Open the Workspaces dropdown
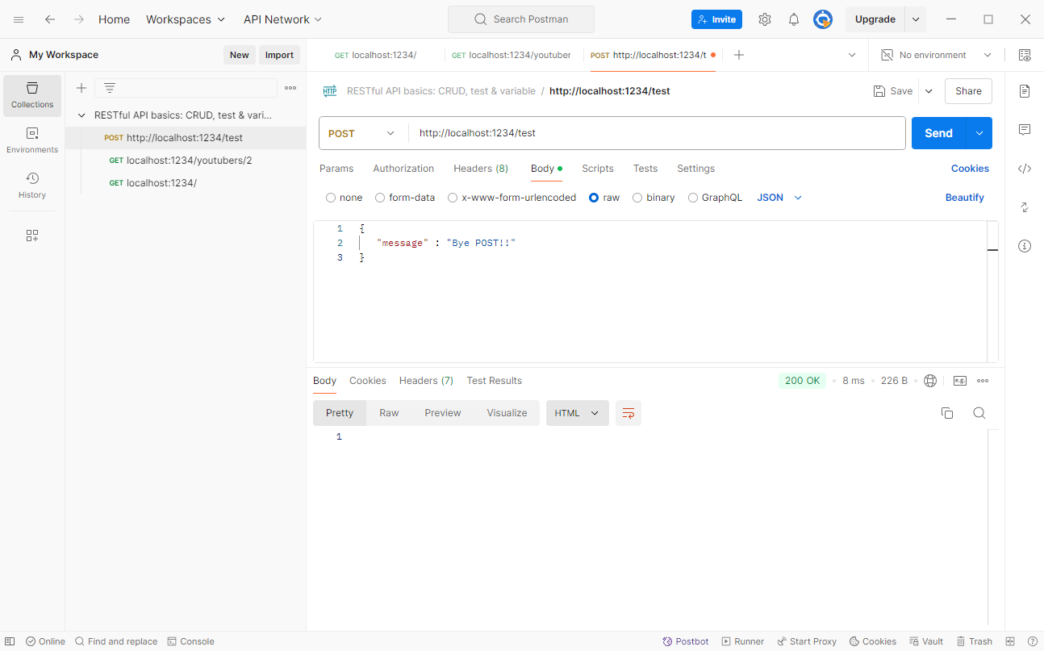Viewport: 1044px width, 651px height. [186, 19]
